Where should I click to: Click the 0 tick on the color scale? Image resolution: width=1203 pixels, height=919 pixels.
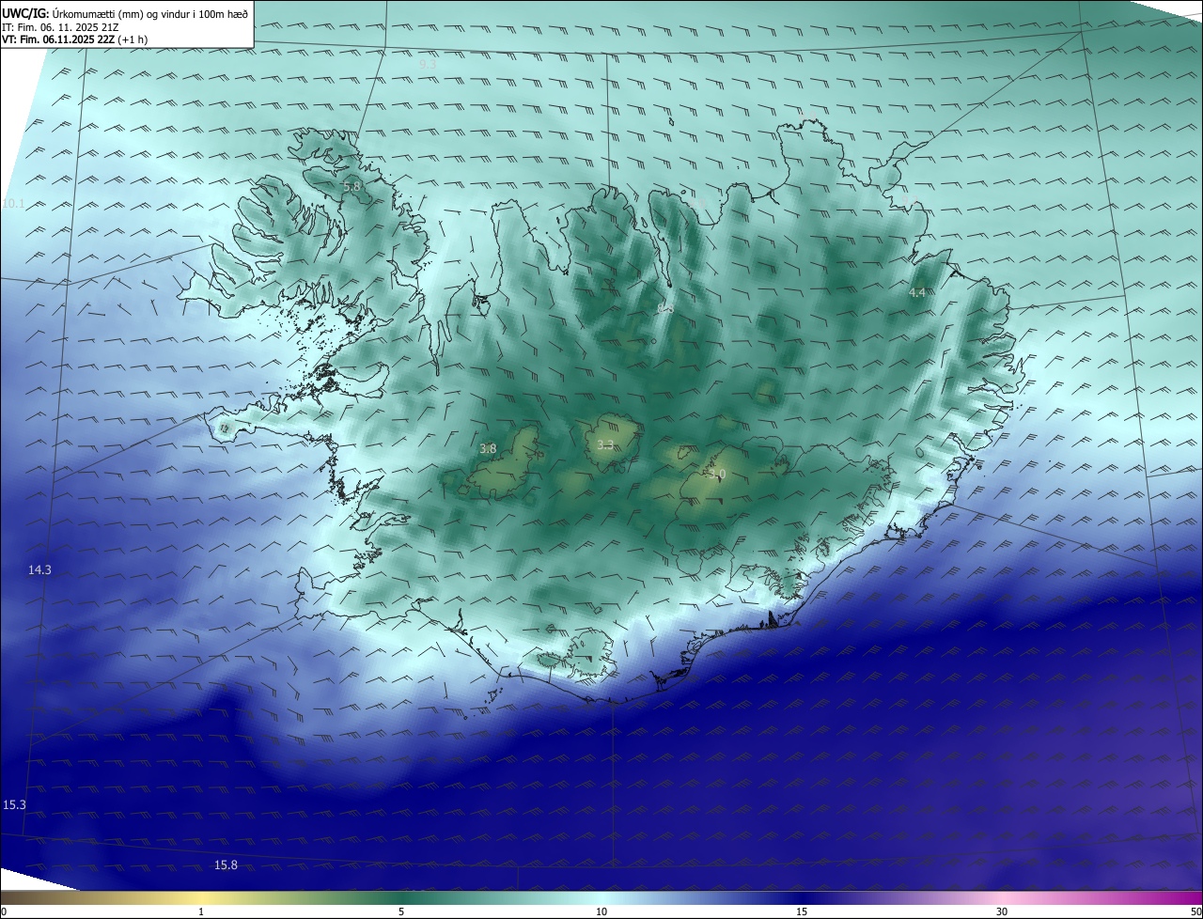4,911
